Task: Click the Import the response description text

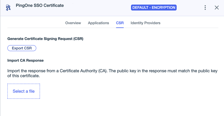Action: 112,73
